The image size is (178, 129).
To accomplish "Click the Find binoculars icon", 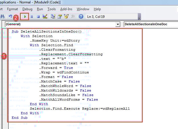I will click(2, 16).
